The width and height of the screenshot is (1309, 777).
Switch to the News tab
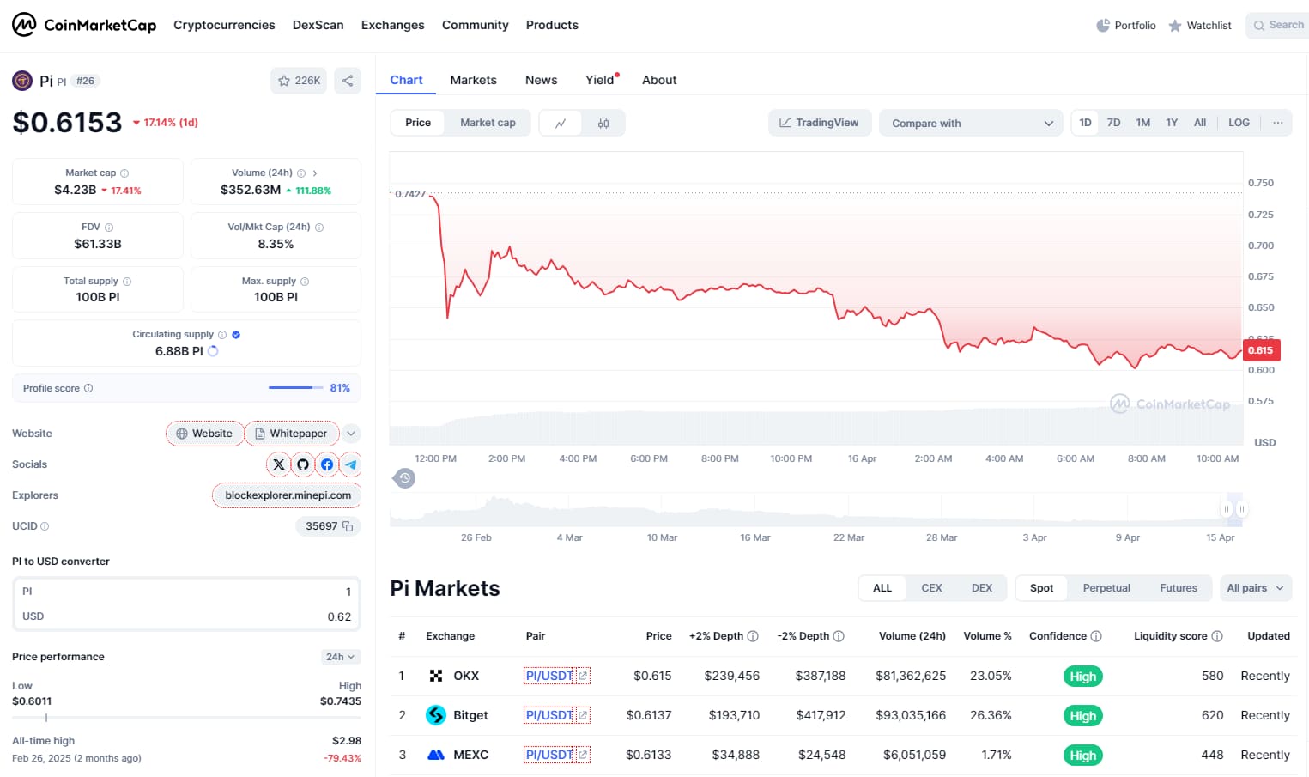tap(541, 80)
